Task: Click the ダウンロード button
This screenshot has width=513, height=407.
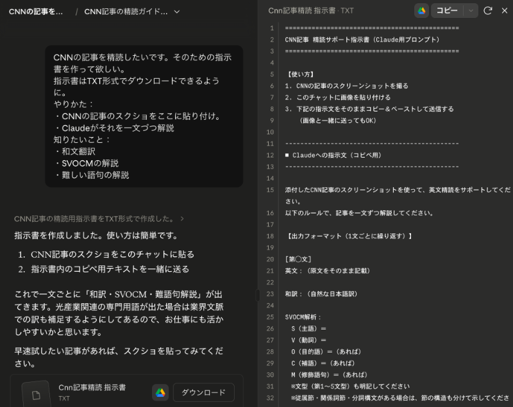Action: 203,392
